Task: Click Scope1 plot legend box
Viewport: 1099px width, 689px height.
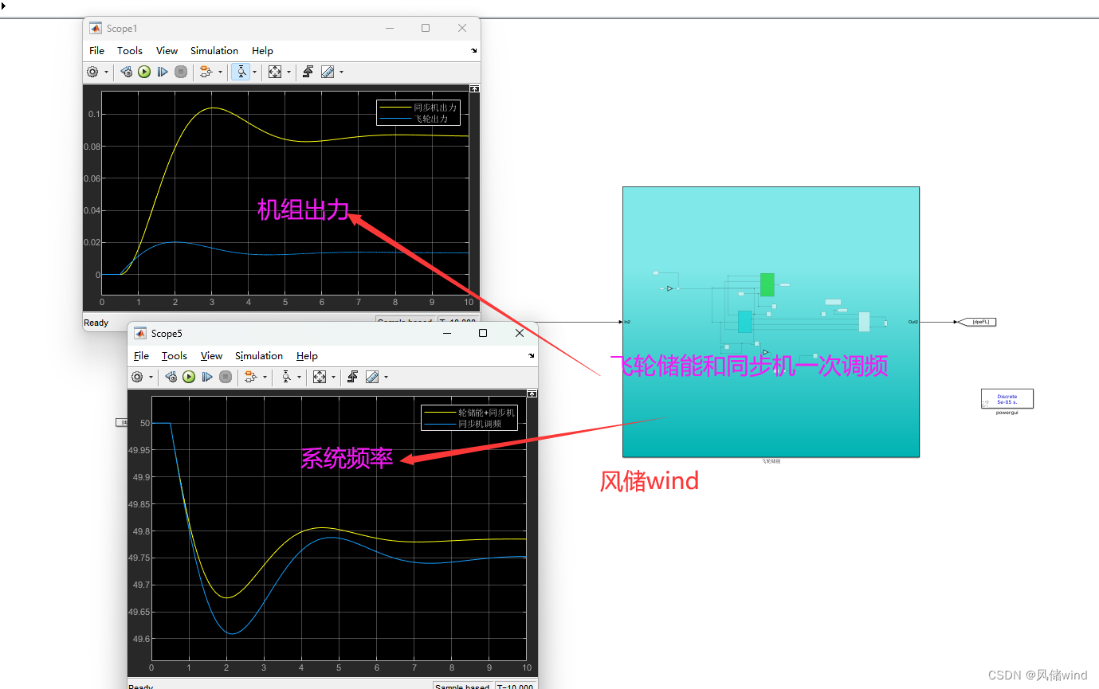Action: pos(418,112)
